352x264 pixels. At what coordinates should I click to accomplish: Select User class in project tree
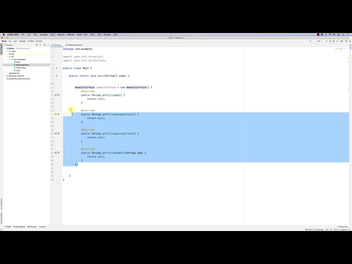tap(17, 70)
